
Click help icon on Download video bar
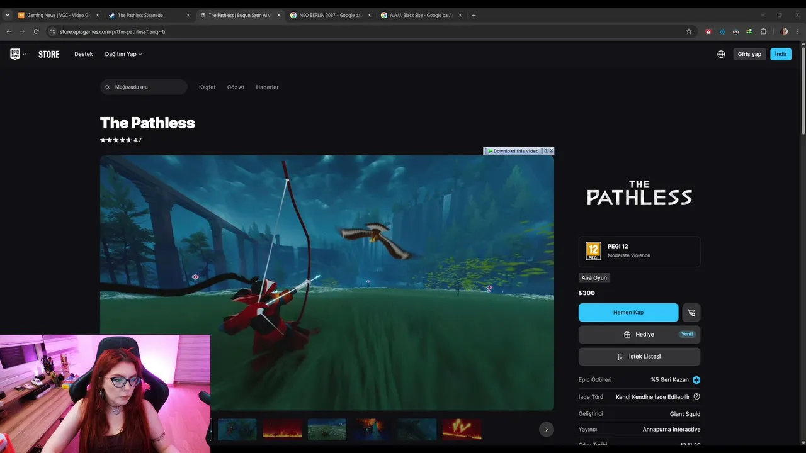[546, 151]
